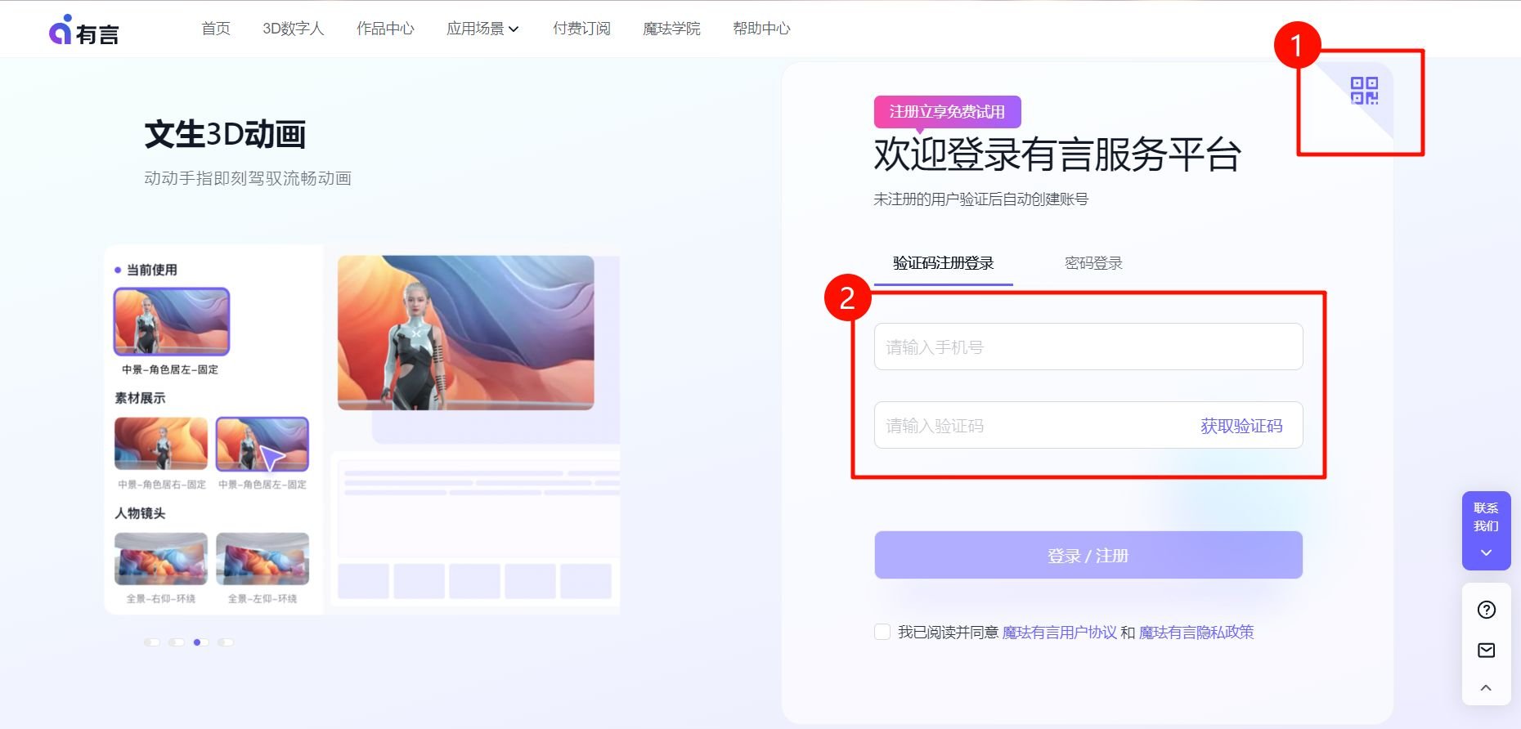Click the scroll-to-top arrow icon

(x=1486, y=688)
